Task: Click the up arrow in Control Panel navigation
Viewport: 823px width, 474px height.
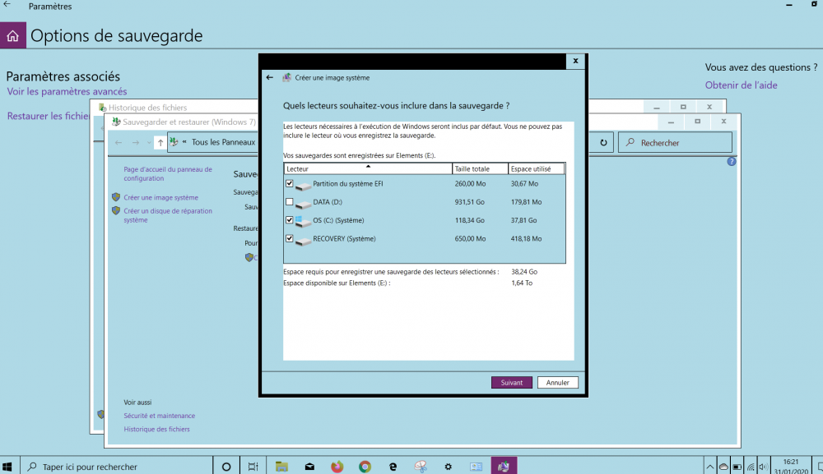Action: [160, 143]
